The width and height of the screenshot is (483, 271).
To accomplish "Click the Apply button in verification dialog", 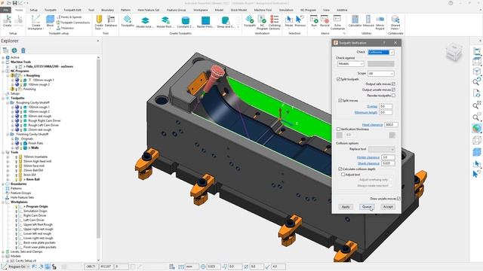I will 346,207.
